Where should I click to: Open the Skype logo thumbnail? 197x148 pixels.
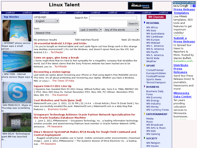(x=17, y=93)
